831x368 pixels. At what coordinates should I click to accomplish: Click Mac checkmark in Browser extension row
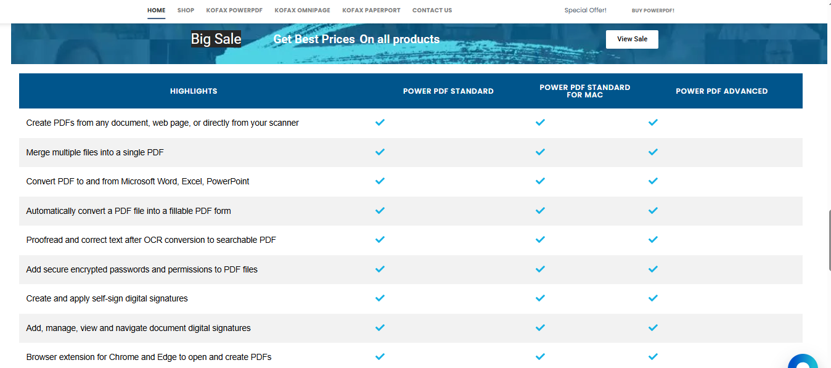(x=541, y=357)
